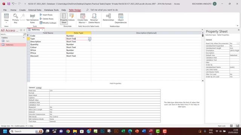Screen dimensions: 241x135
Task: Delete Rows from table design
Action: pos(46,19)
